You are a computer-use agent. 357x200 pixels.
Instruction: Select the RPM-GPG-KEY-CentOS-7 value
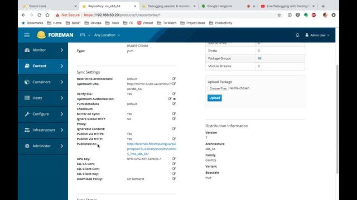(144, 159)
